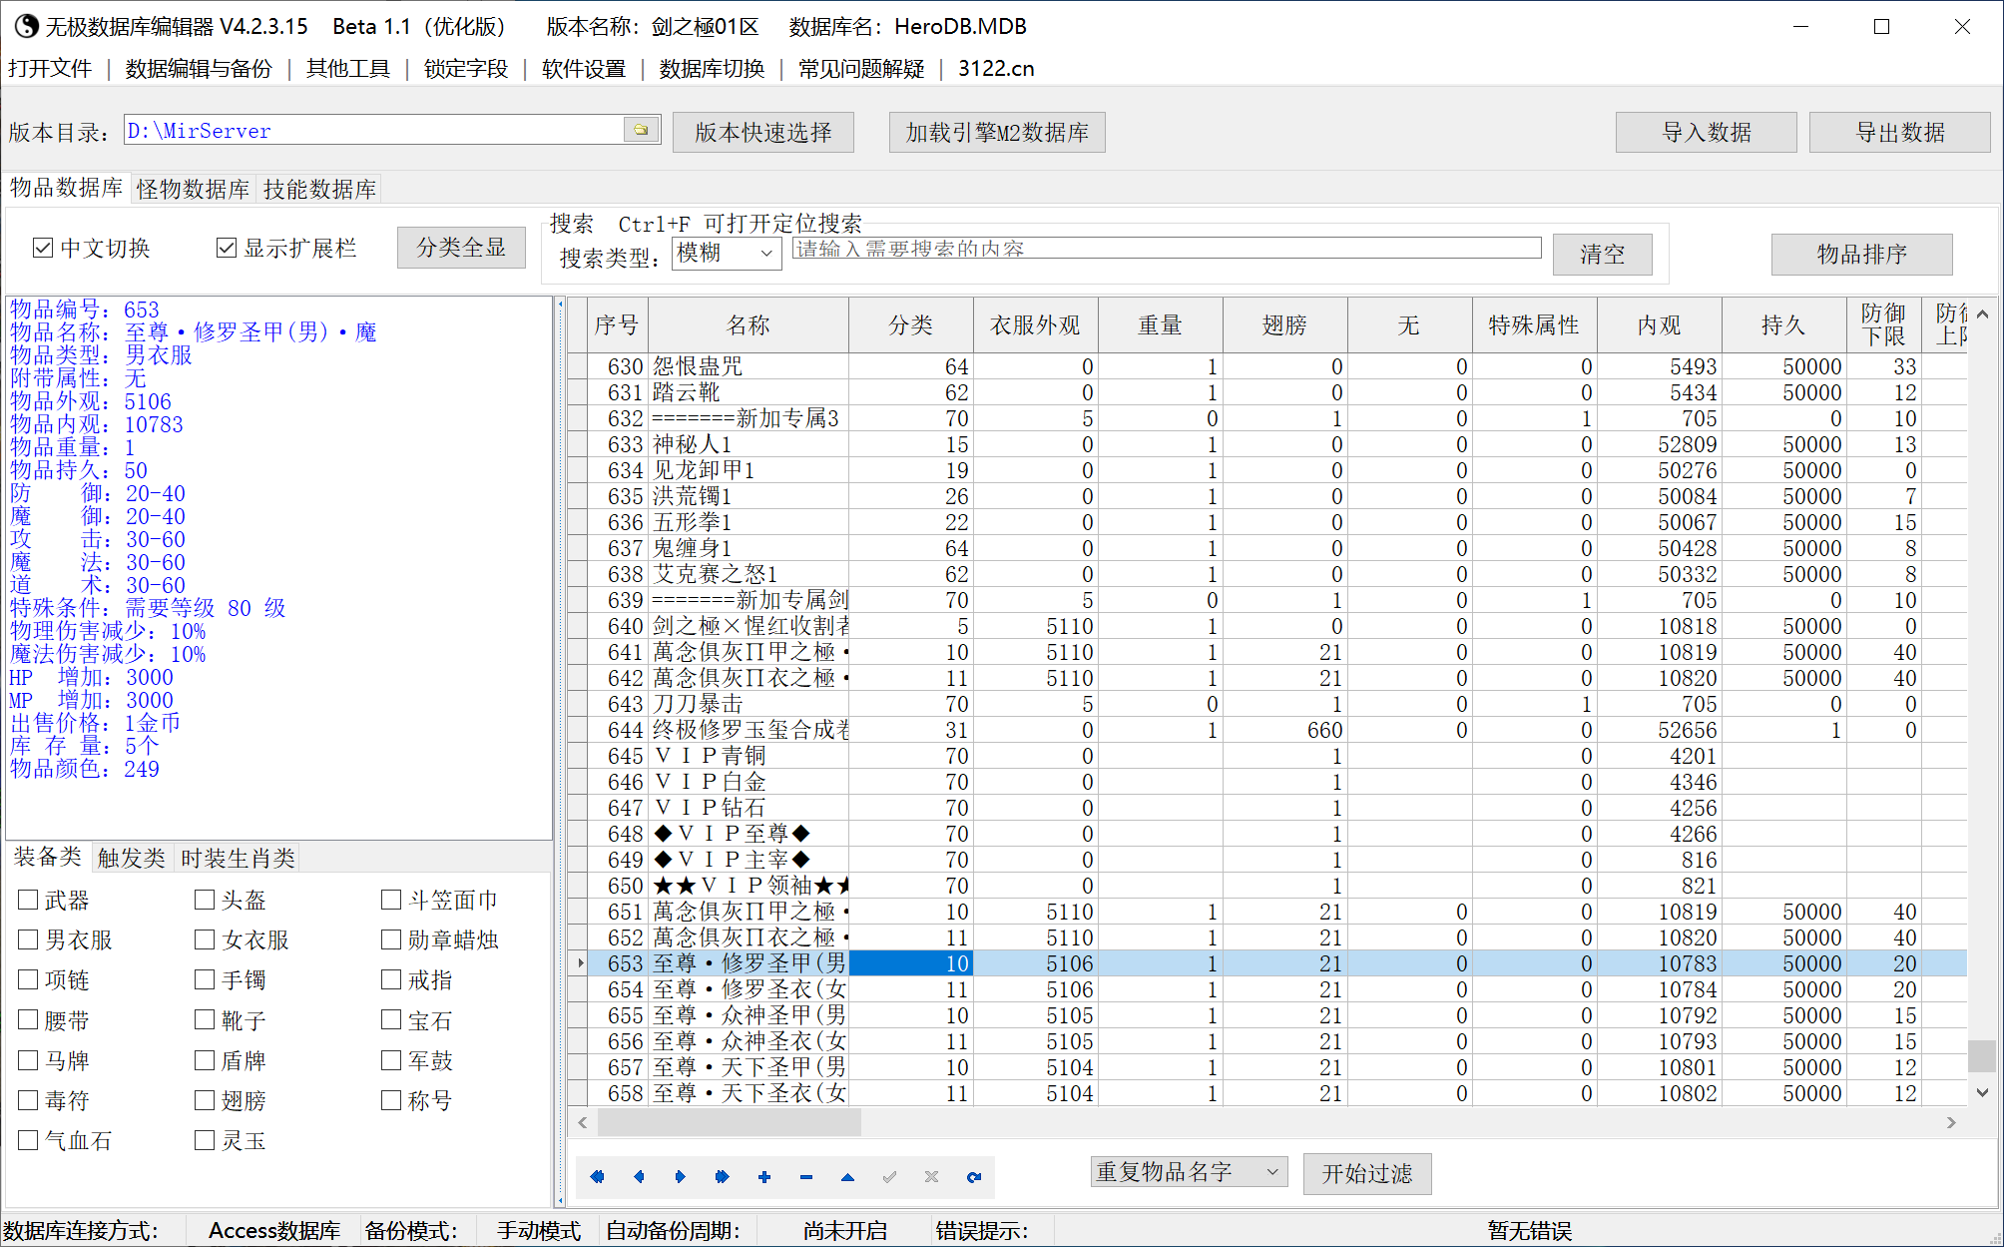This screenshot has width=2004, height=1247.
Task: Go to previous record navigator arrow
Action: pyautogui.click(x=639, y=1177)
